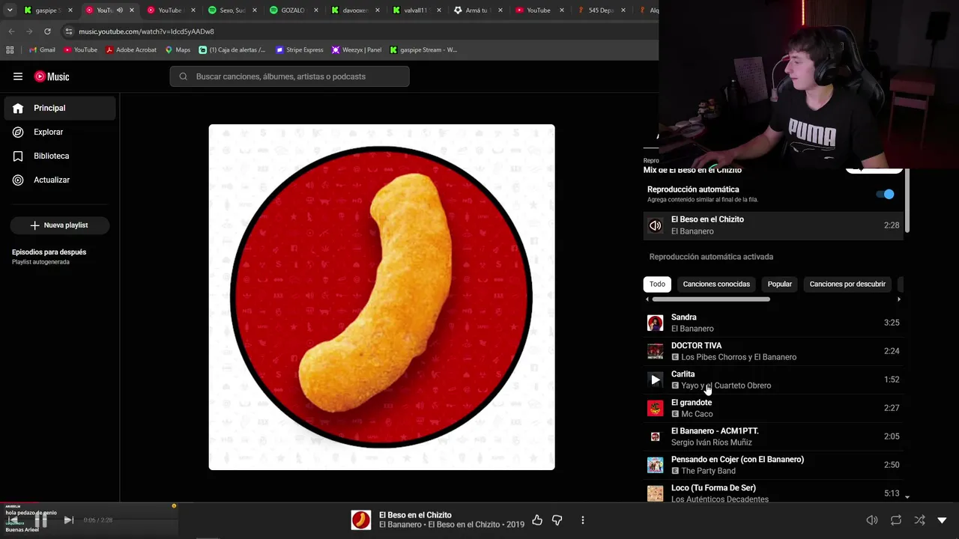Click the queue panel vertical scrollbar

coord(907,201)
